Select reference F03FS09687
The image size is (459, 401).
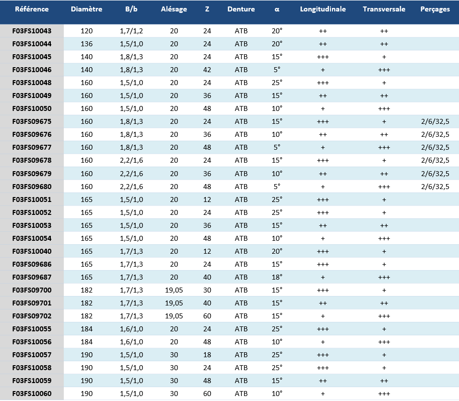pyautogui.click(x=31, y=277)
